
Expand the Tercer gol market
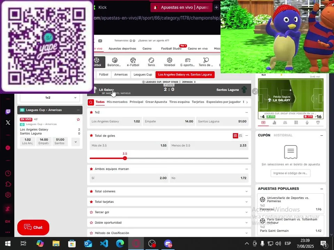[x=246, y=212]
